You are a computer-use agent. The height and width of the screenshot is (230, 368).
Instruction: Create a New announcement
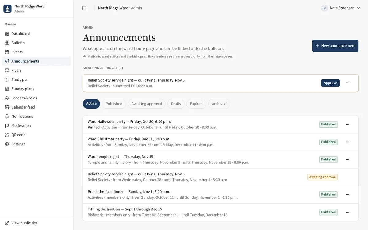click(335, 46)
